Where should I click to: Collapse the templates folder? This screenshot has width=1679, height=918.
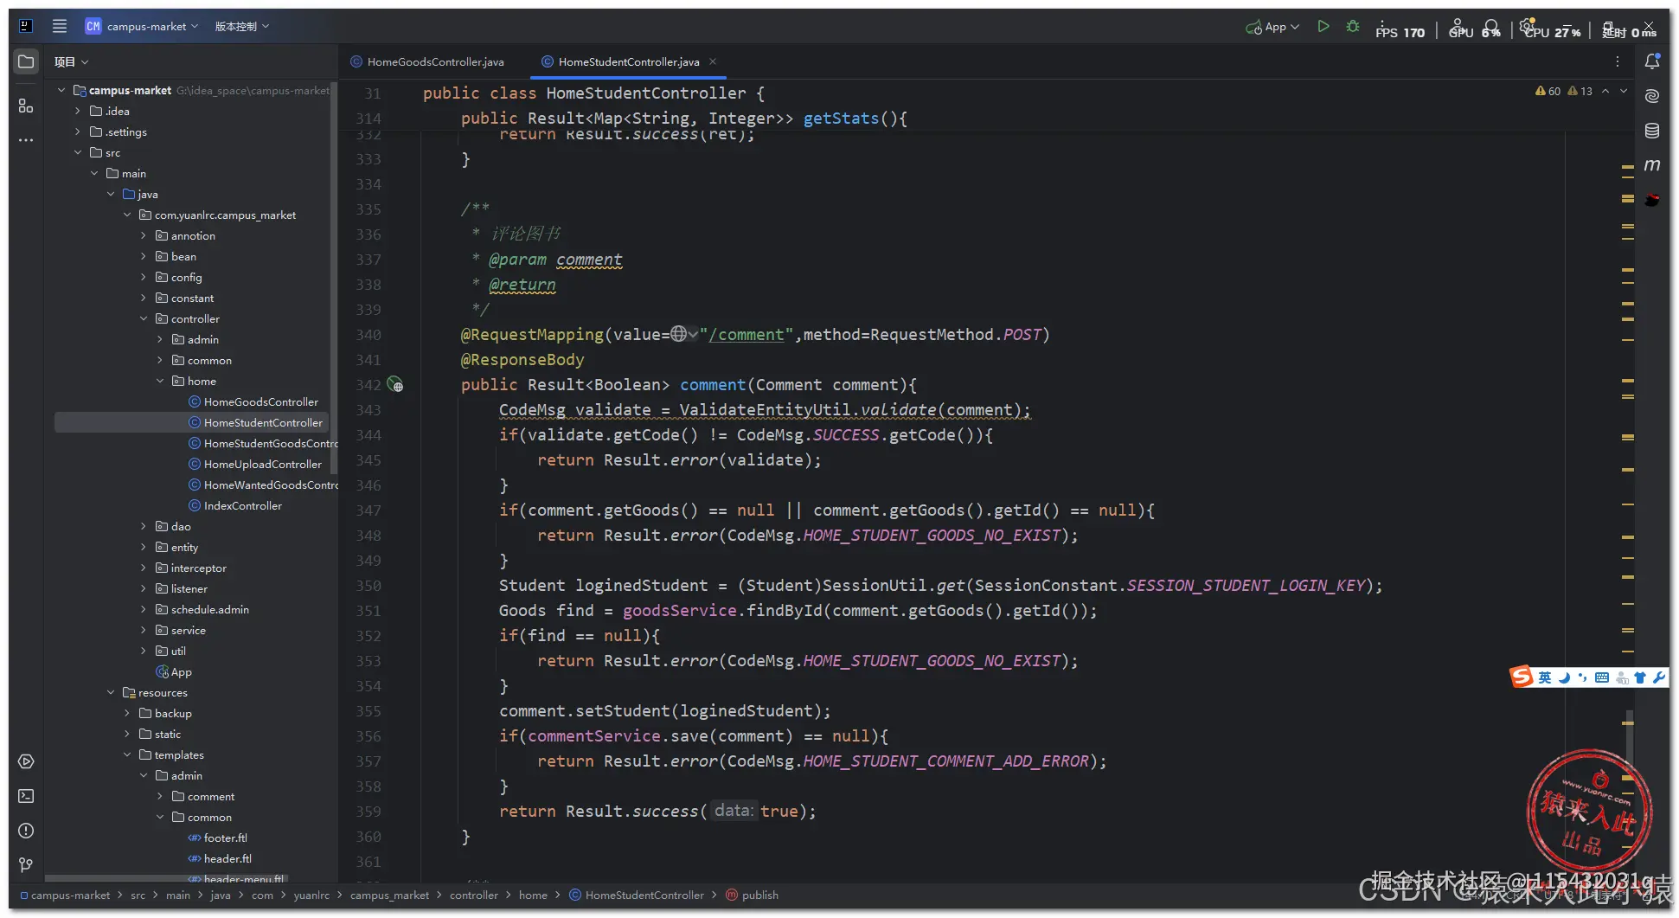[x=127, y=754]
